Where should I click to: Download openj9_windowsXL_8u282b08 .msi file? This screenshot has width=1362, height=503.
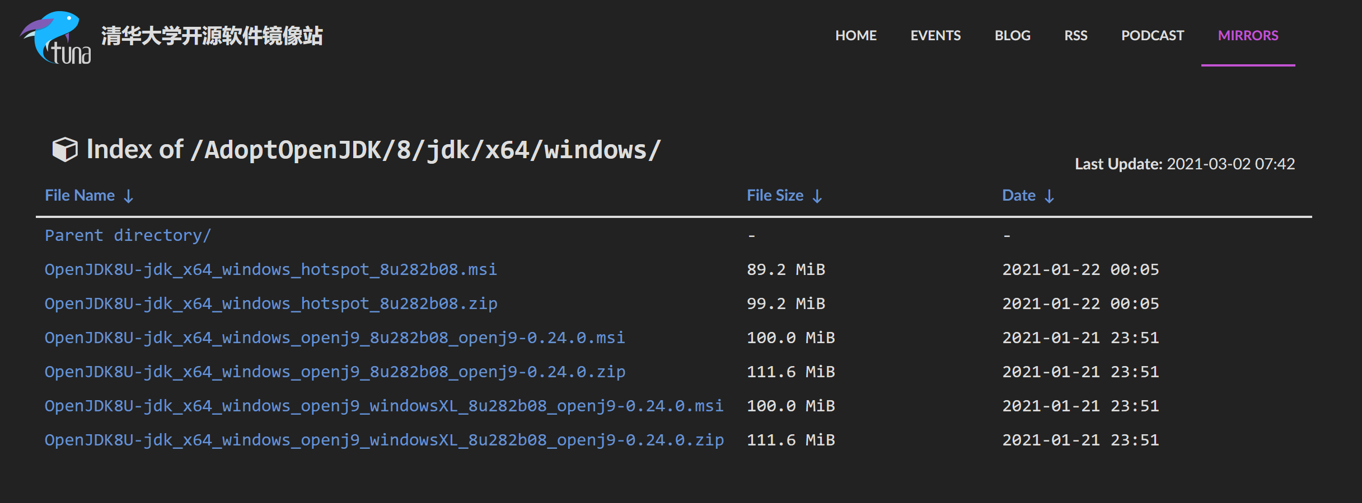click(x=384, y=406)
